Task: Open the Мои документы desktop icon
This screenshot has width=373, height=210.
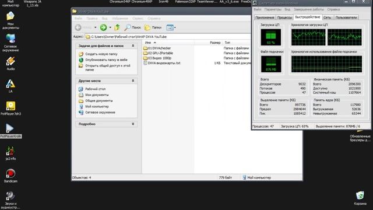Action: 10,20
